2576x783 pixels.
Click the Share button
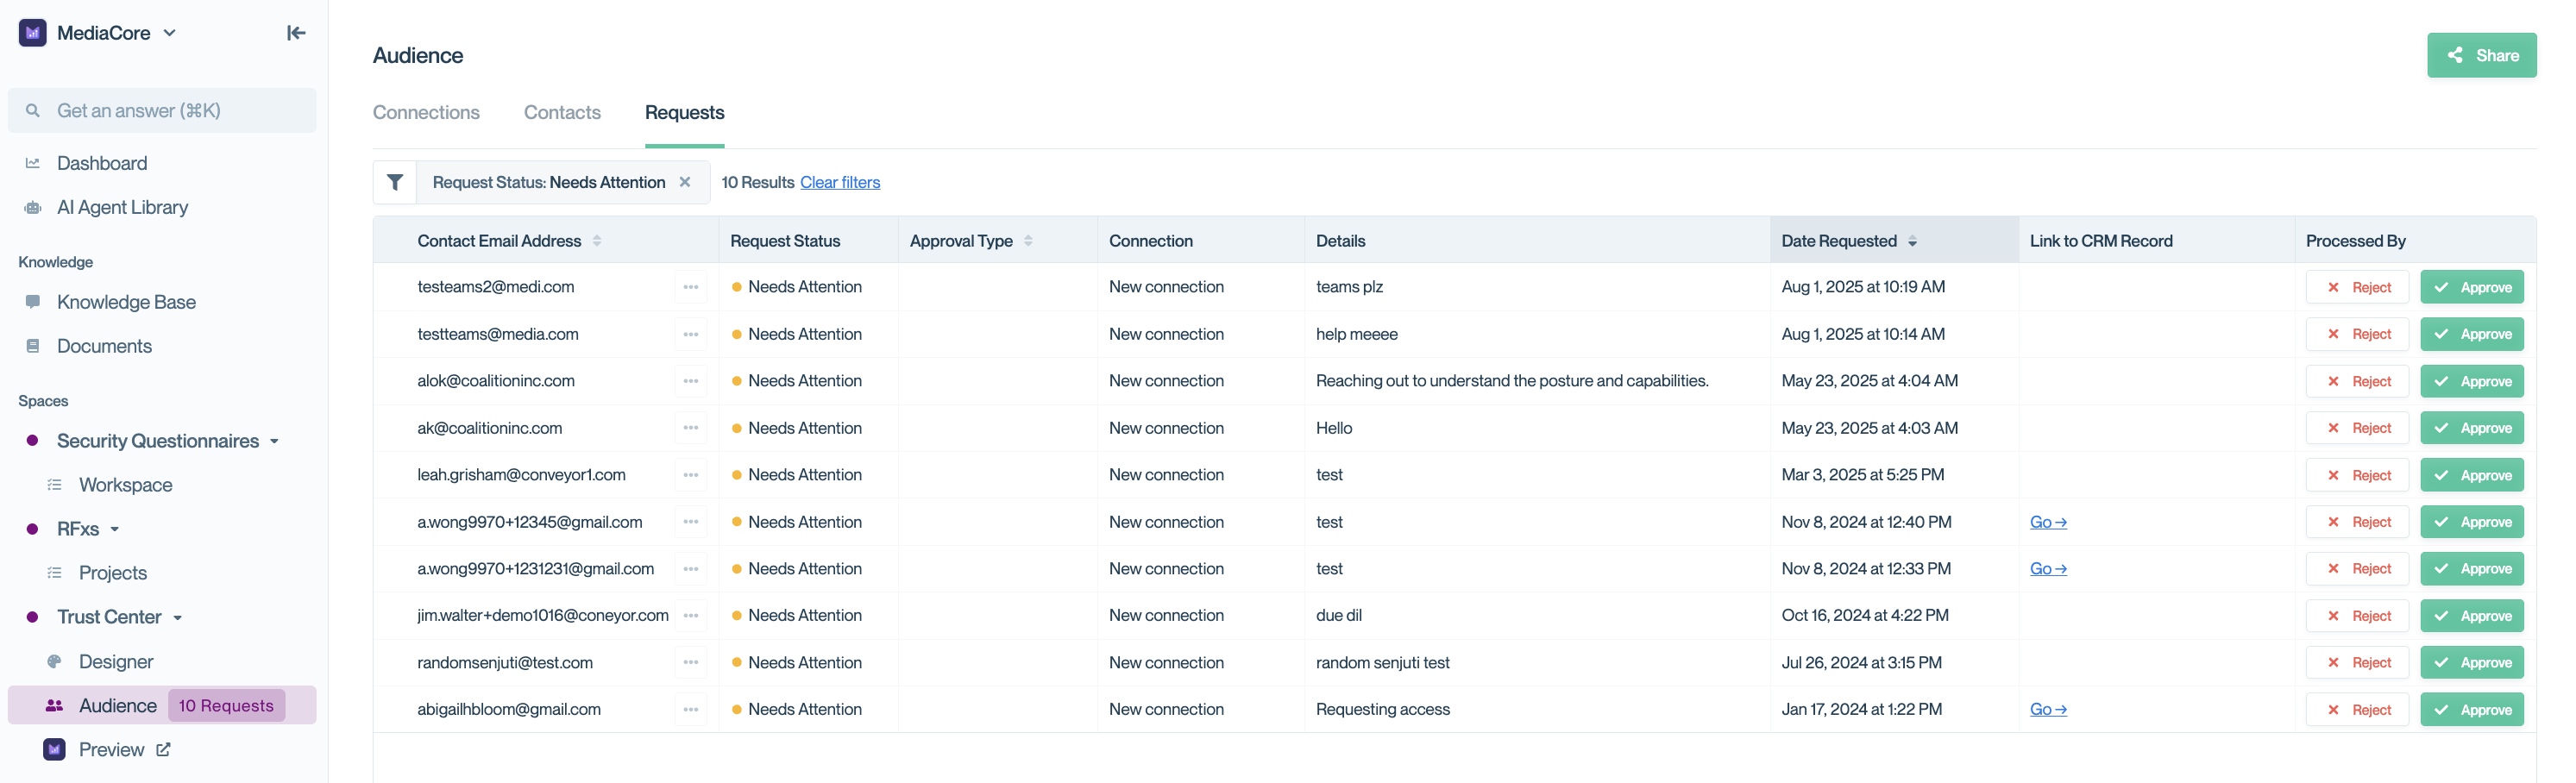pos(2481,56)
